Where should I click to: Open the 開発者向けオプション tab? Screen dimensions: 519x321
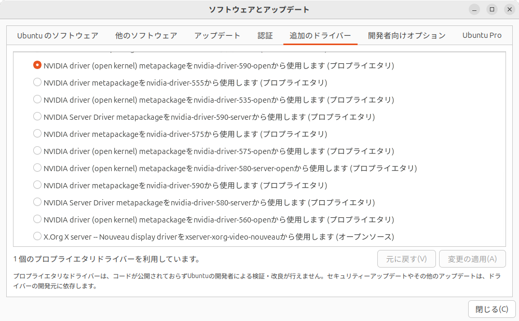406,35
